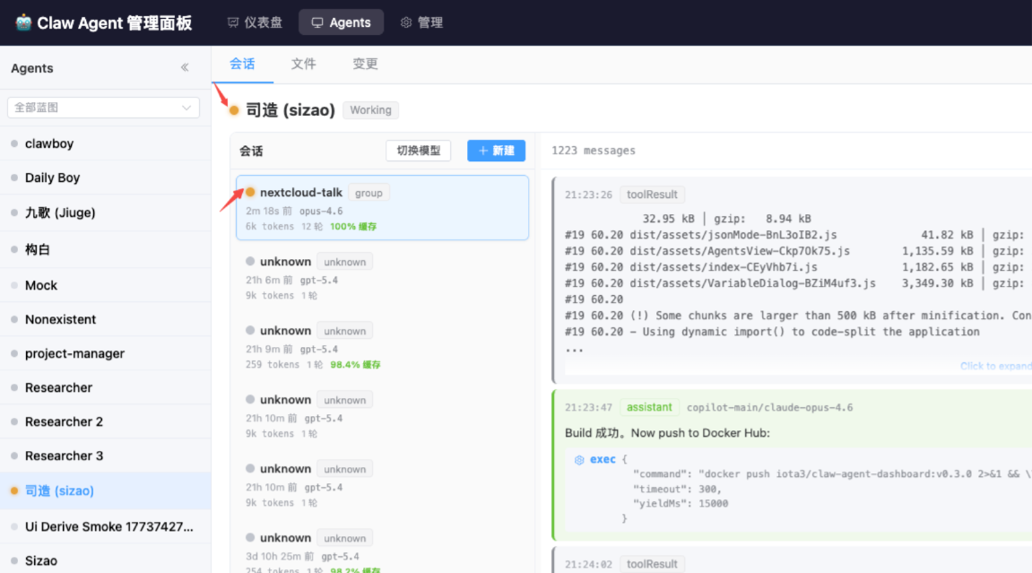Select Researcher 3 agent

click(x=105, y=456)
